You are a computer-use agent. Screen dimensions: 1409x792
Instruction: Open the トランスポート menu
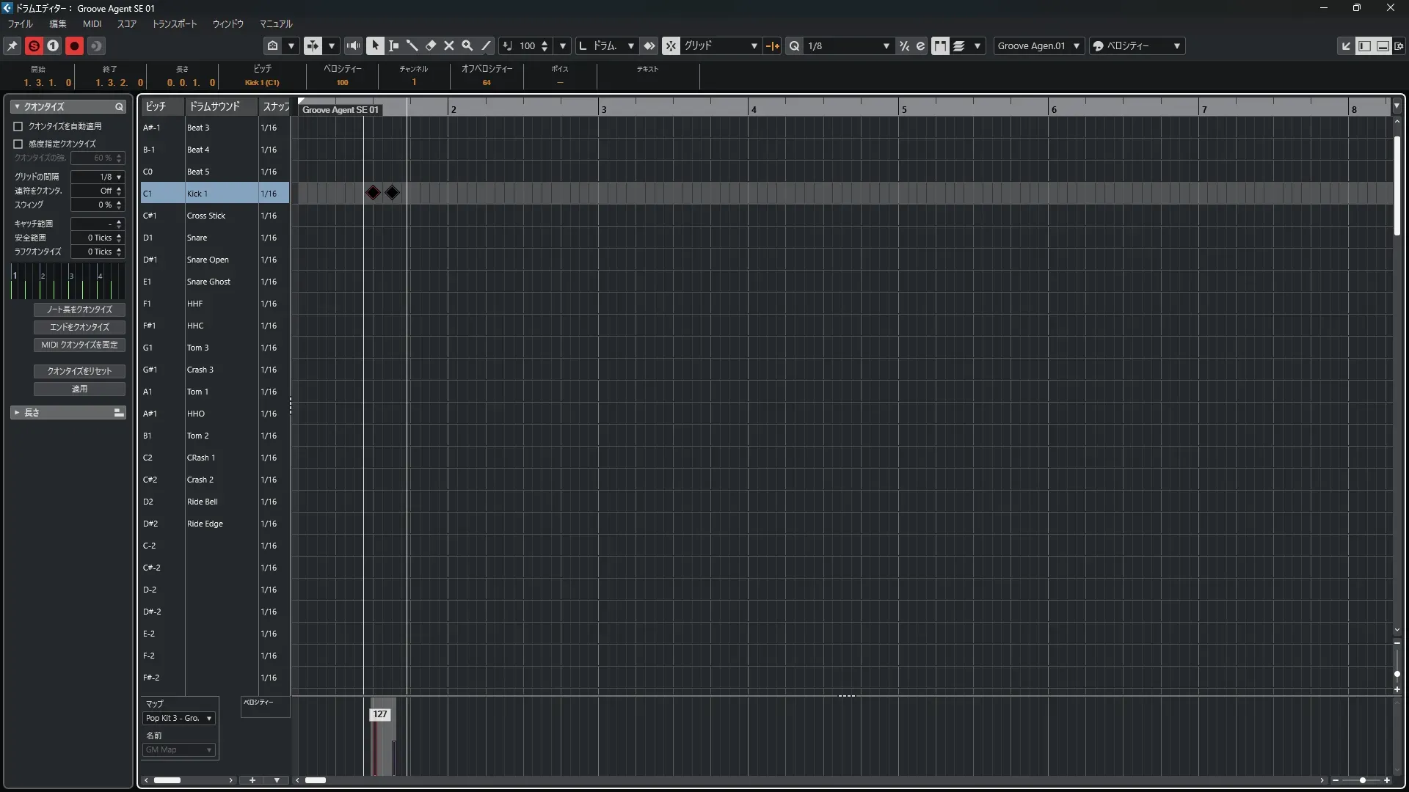pos(174,23)
